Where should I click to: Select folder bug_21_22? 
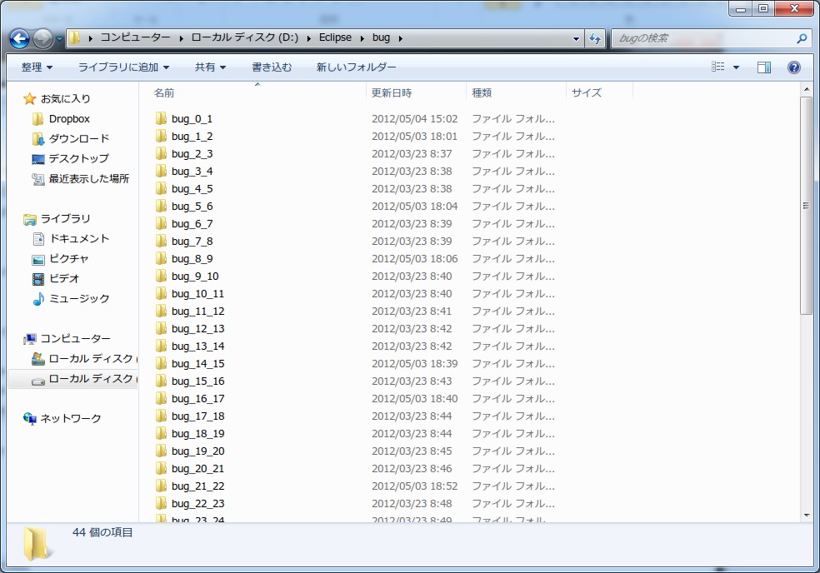197,486
